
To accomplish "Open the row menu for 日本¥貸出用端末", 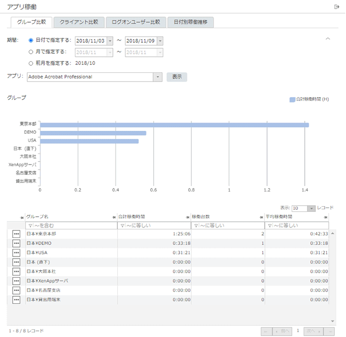I will [16, 300].
